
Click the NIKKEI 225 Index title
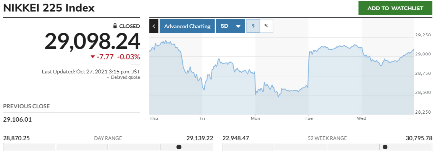click(x=49, y=8)
